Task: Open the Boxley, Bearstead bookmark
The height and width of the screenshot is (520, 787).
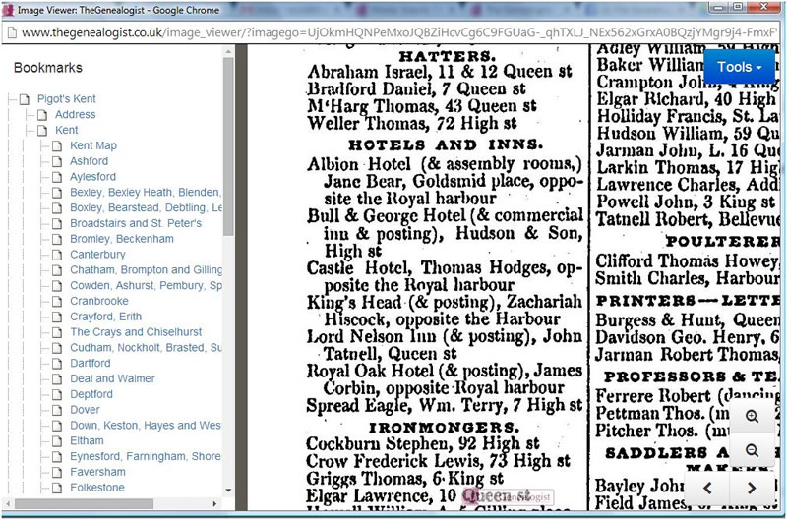Action: 146,207
